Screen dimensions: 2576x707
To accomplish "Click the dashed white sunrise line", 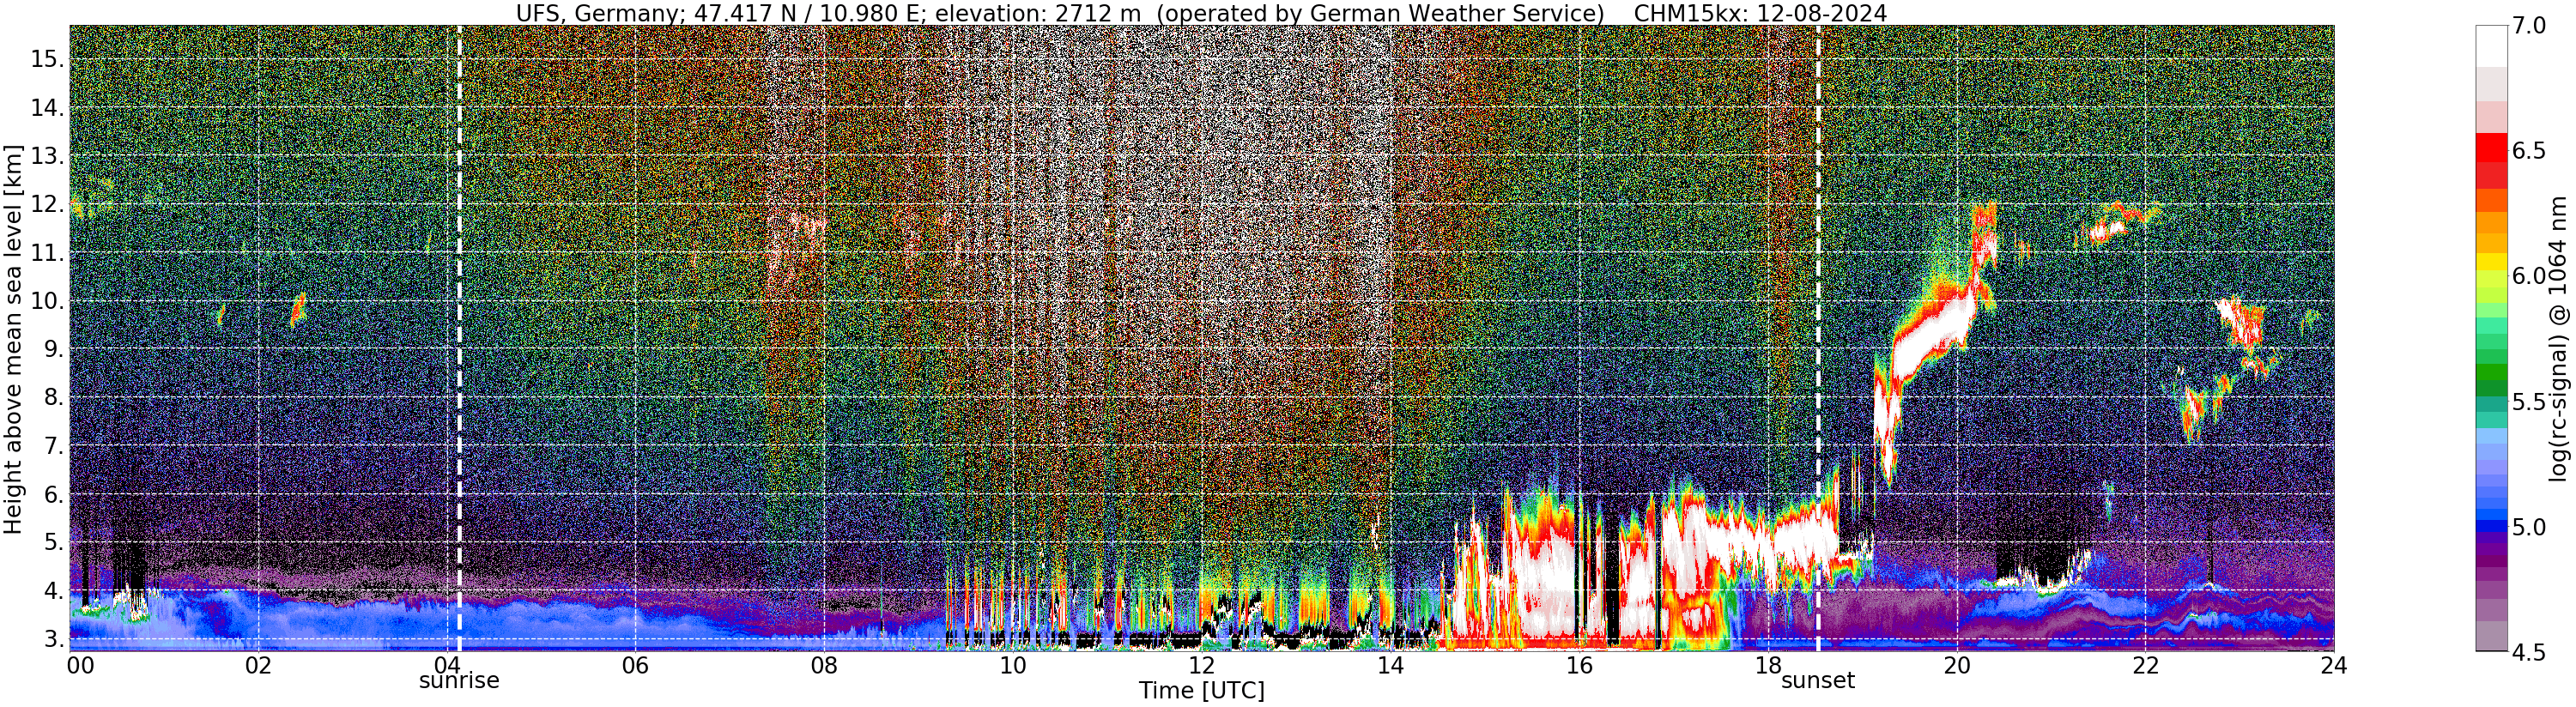I will click(459, 338).
